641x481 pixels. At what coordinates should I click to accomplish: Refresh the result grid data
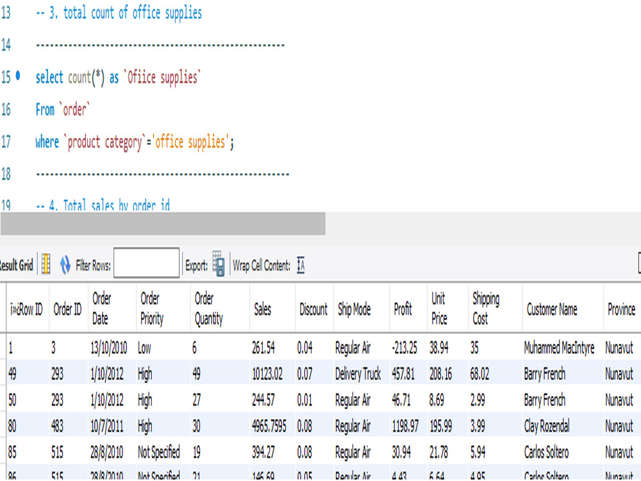click(x=65, y=265)
